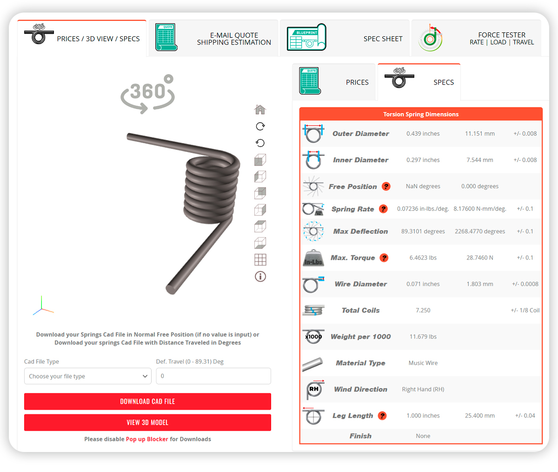The height and width of the screenshot is (472, 558).
Task: Open the Free Position help question mark
Action: (x=386, y=186)
